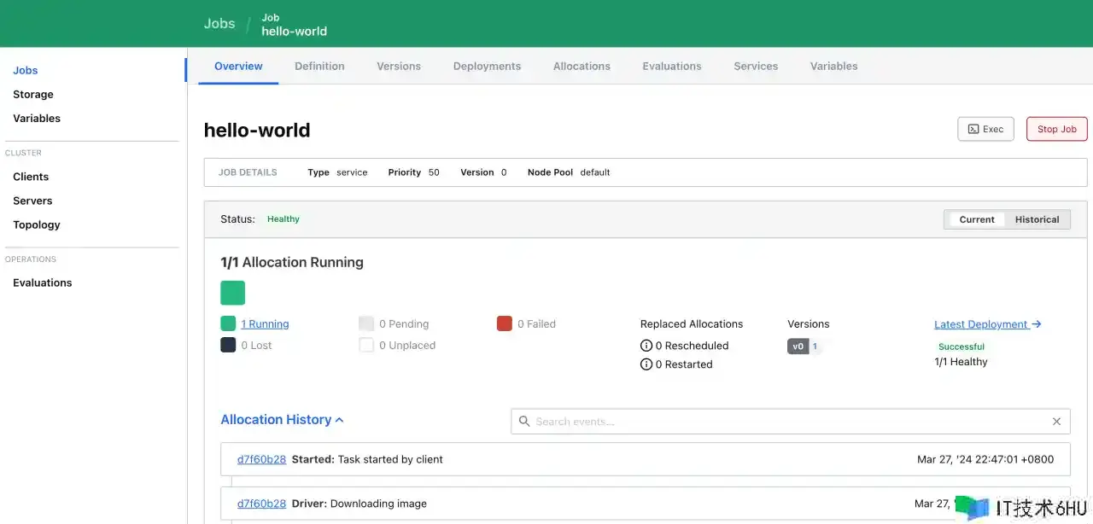
Task: Click the 'Successful' deployment status badge
Action: pos(961,346)
